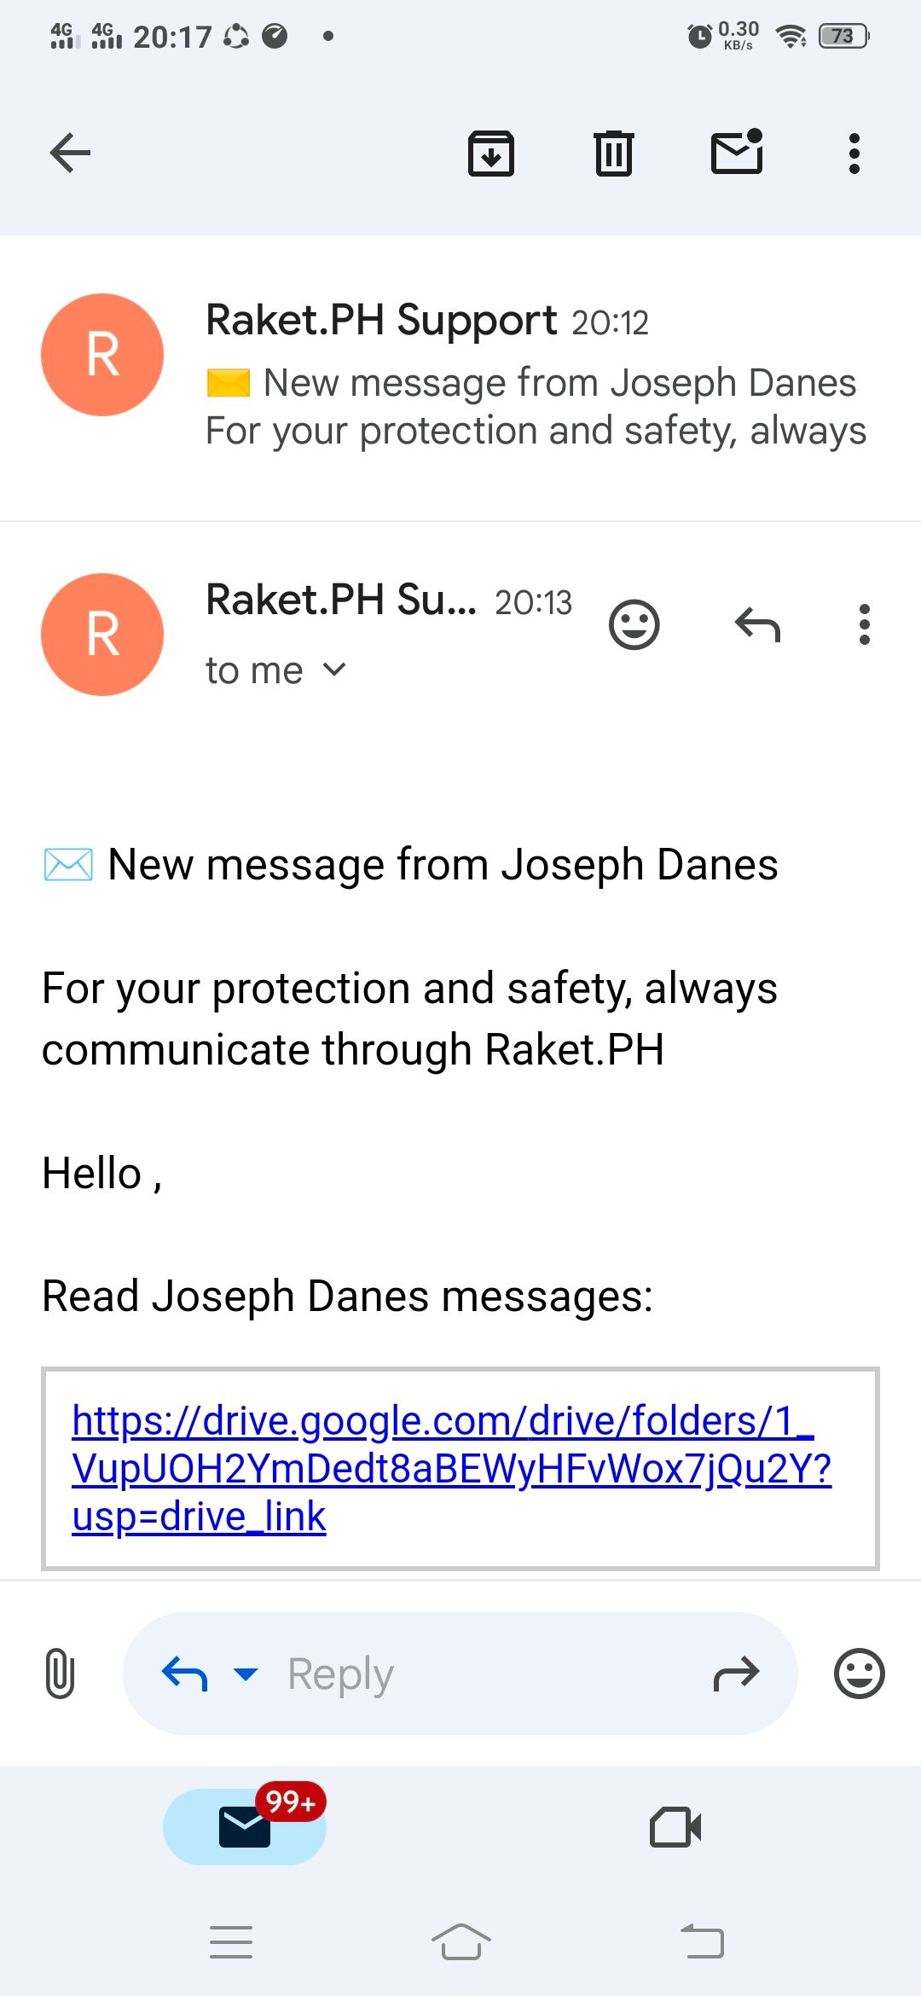Open the top overflow menu
The width and height of the screenshot is (921, 1996).
point(854,154)
